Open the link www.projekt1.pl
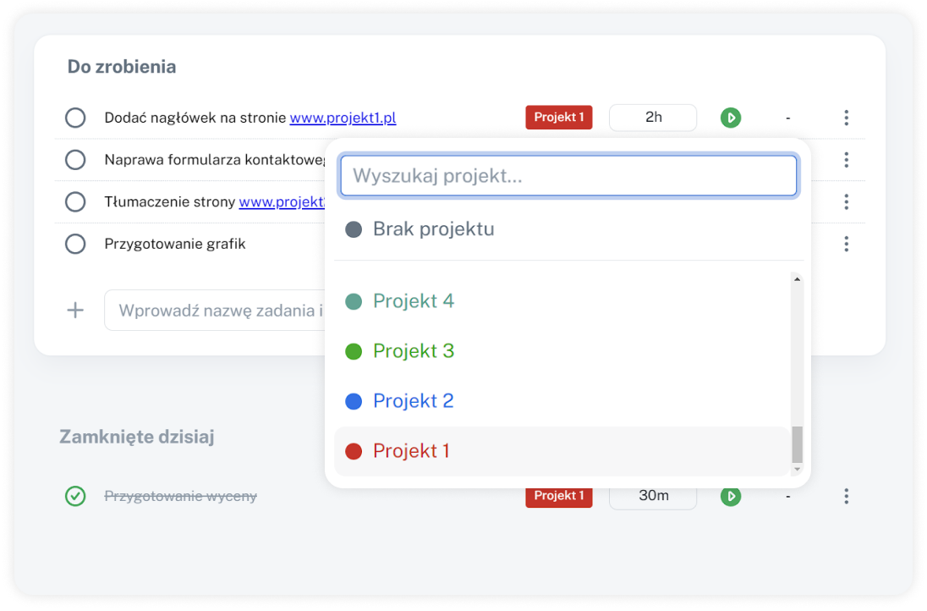 (343, 118)
